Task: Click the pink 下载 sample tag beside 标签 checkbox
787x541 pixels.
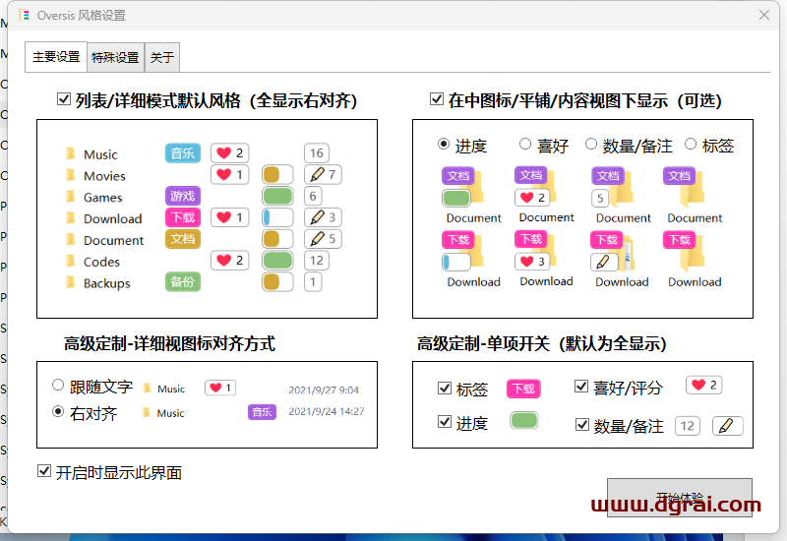Action: tap(523, 389)
